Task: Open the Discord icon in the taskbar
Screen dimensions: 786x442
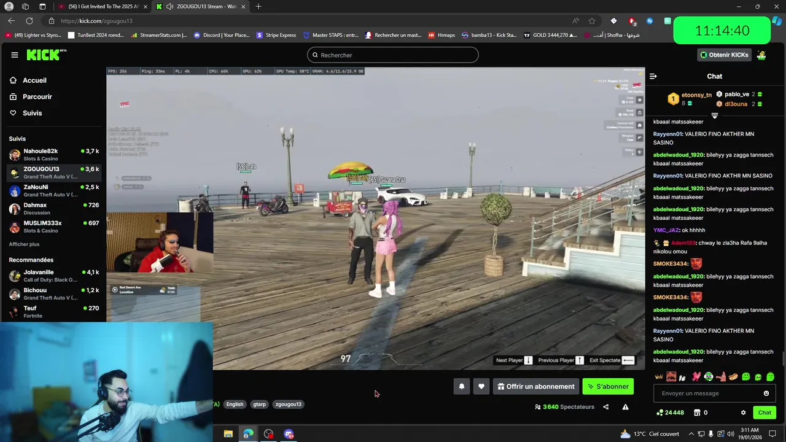Action: 289,434
